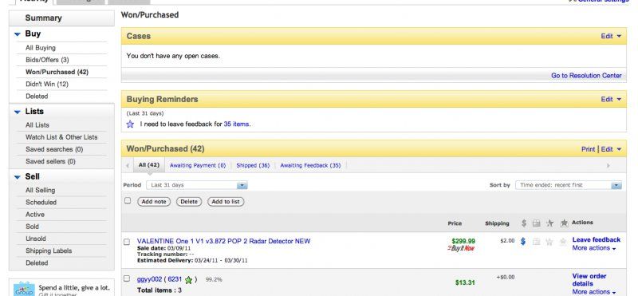The width and height of the screenshot is (638, 296).
Task: Click the blue dollar paid icon for Valentine One
Action: [x=523, y=242]
